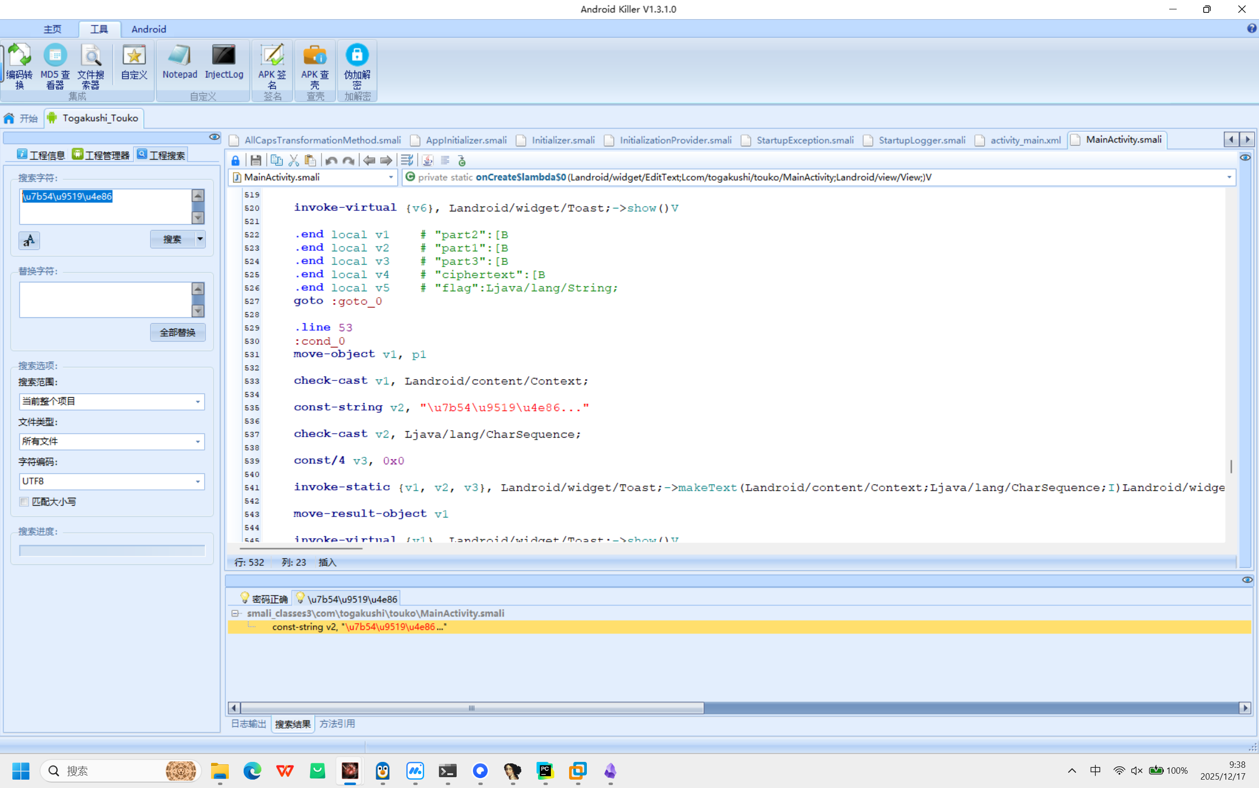Toggle the eye icon beside the code editor
This screenshot has width=1259, height=788.
1245,157
